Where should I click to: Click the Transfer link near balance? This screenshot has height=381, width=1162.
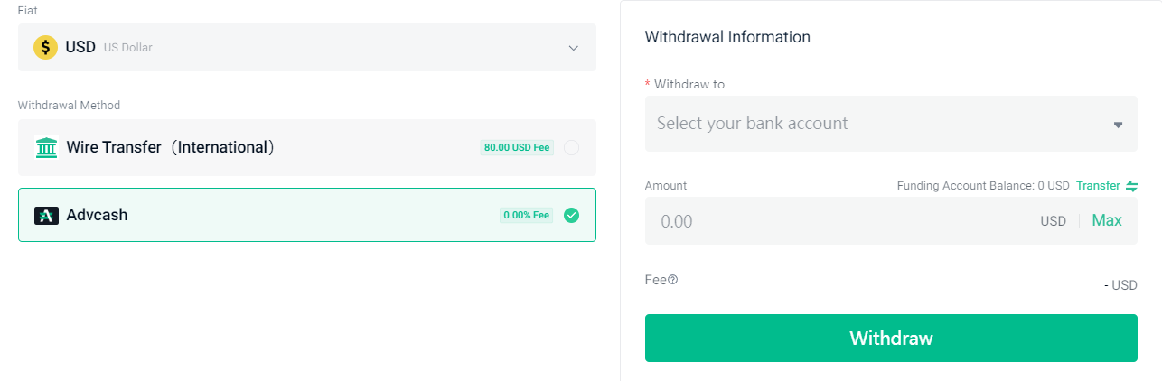click(x=1098, y=186)
